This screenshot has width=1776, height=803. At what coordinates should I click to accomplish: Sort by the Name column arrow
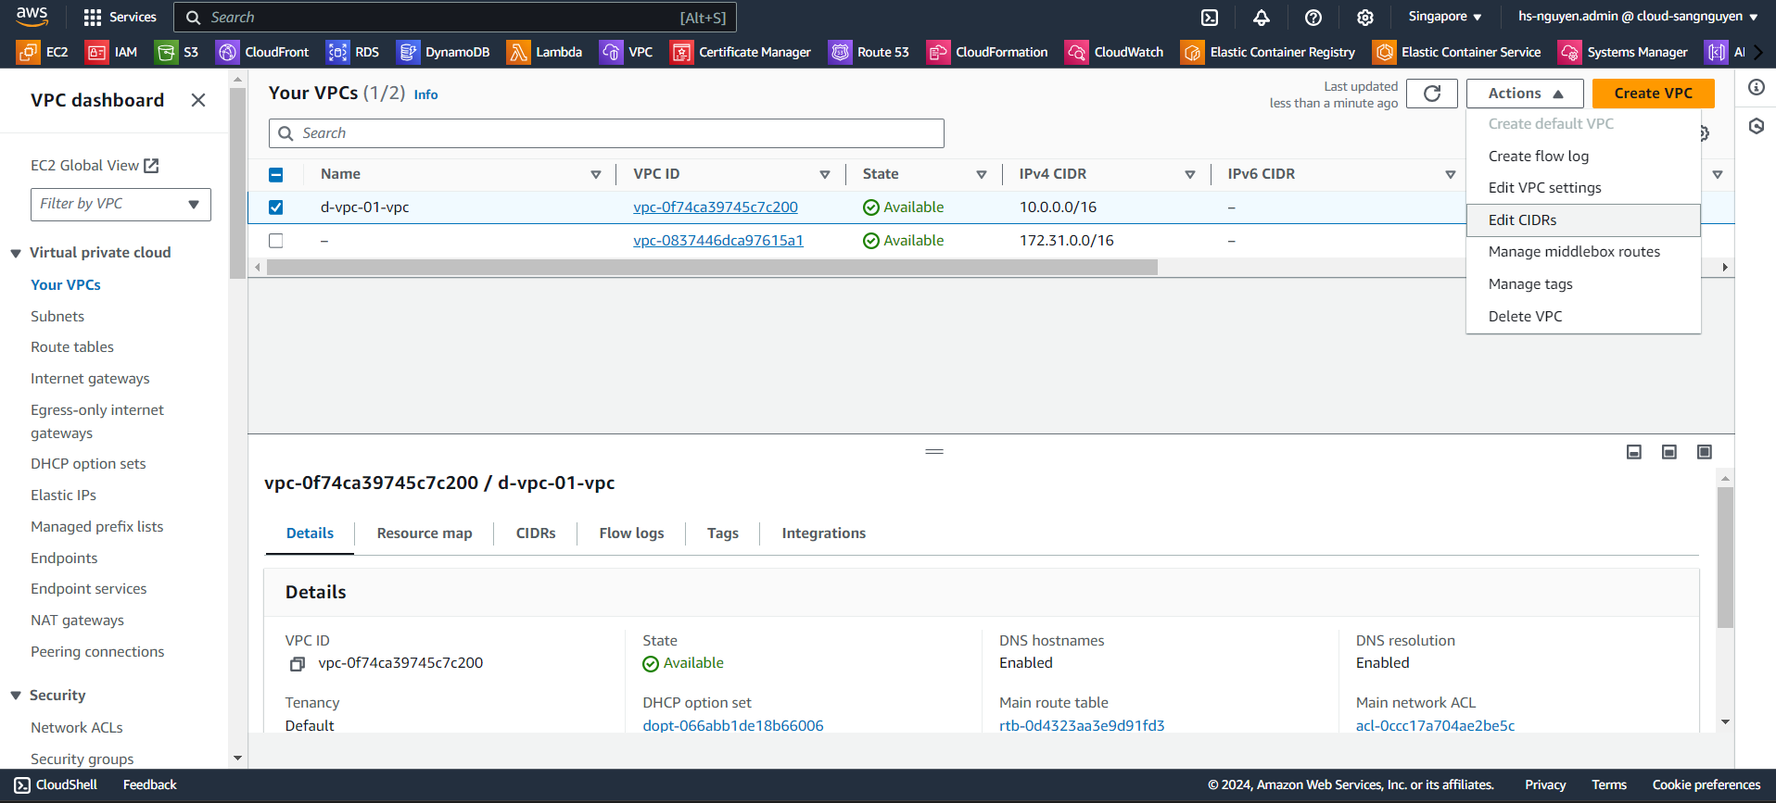(596, 174)
